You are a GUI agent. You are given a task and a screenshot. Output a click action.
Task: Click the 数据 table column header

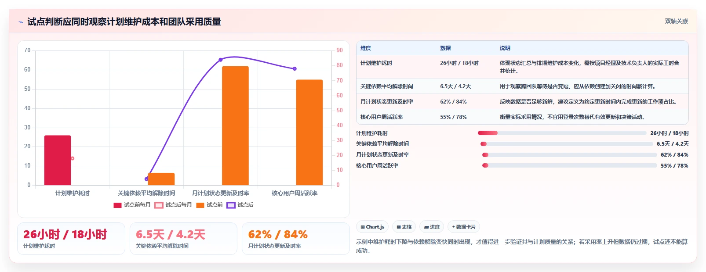point(445,48)
